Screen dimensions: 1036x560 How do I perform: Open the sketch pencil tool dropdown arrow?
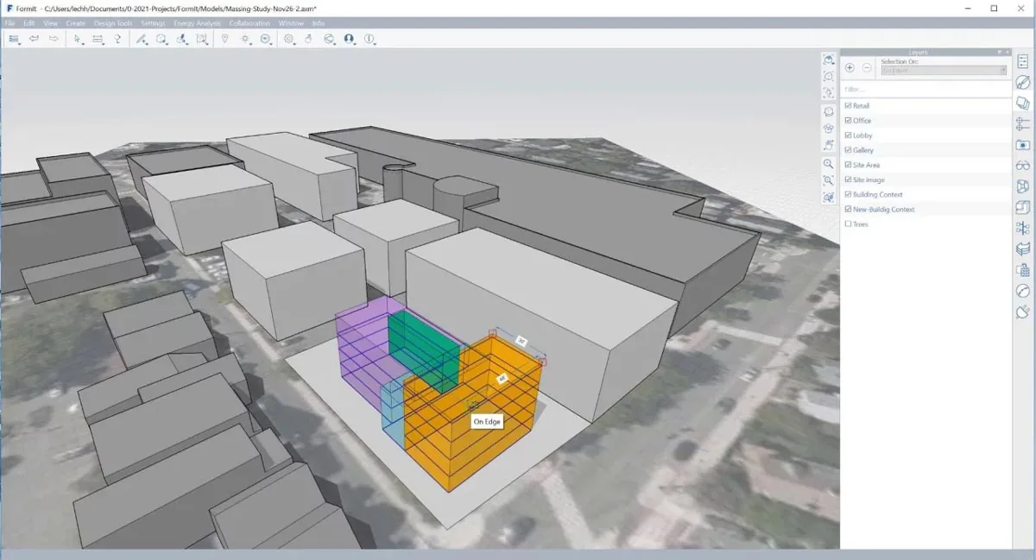coord(147,43)
